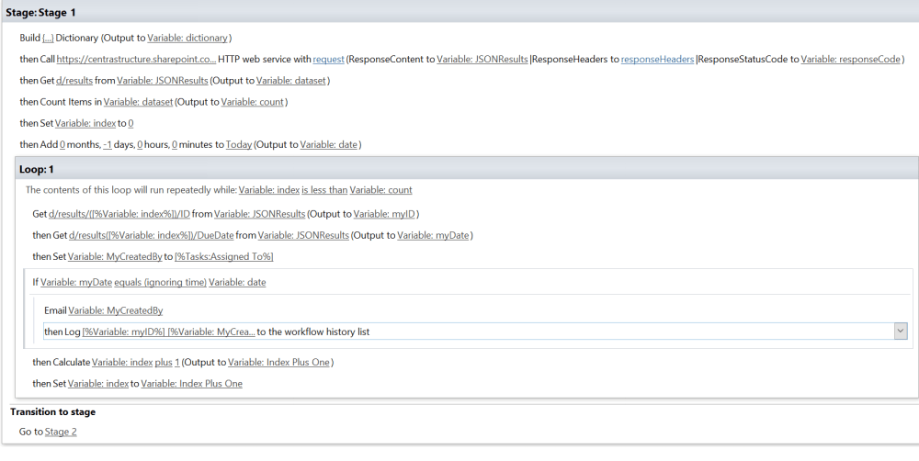Edit the -1 days value
The width and height of the screenshot is (919, 461).
pos(108,144)
